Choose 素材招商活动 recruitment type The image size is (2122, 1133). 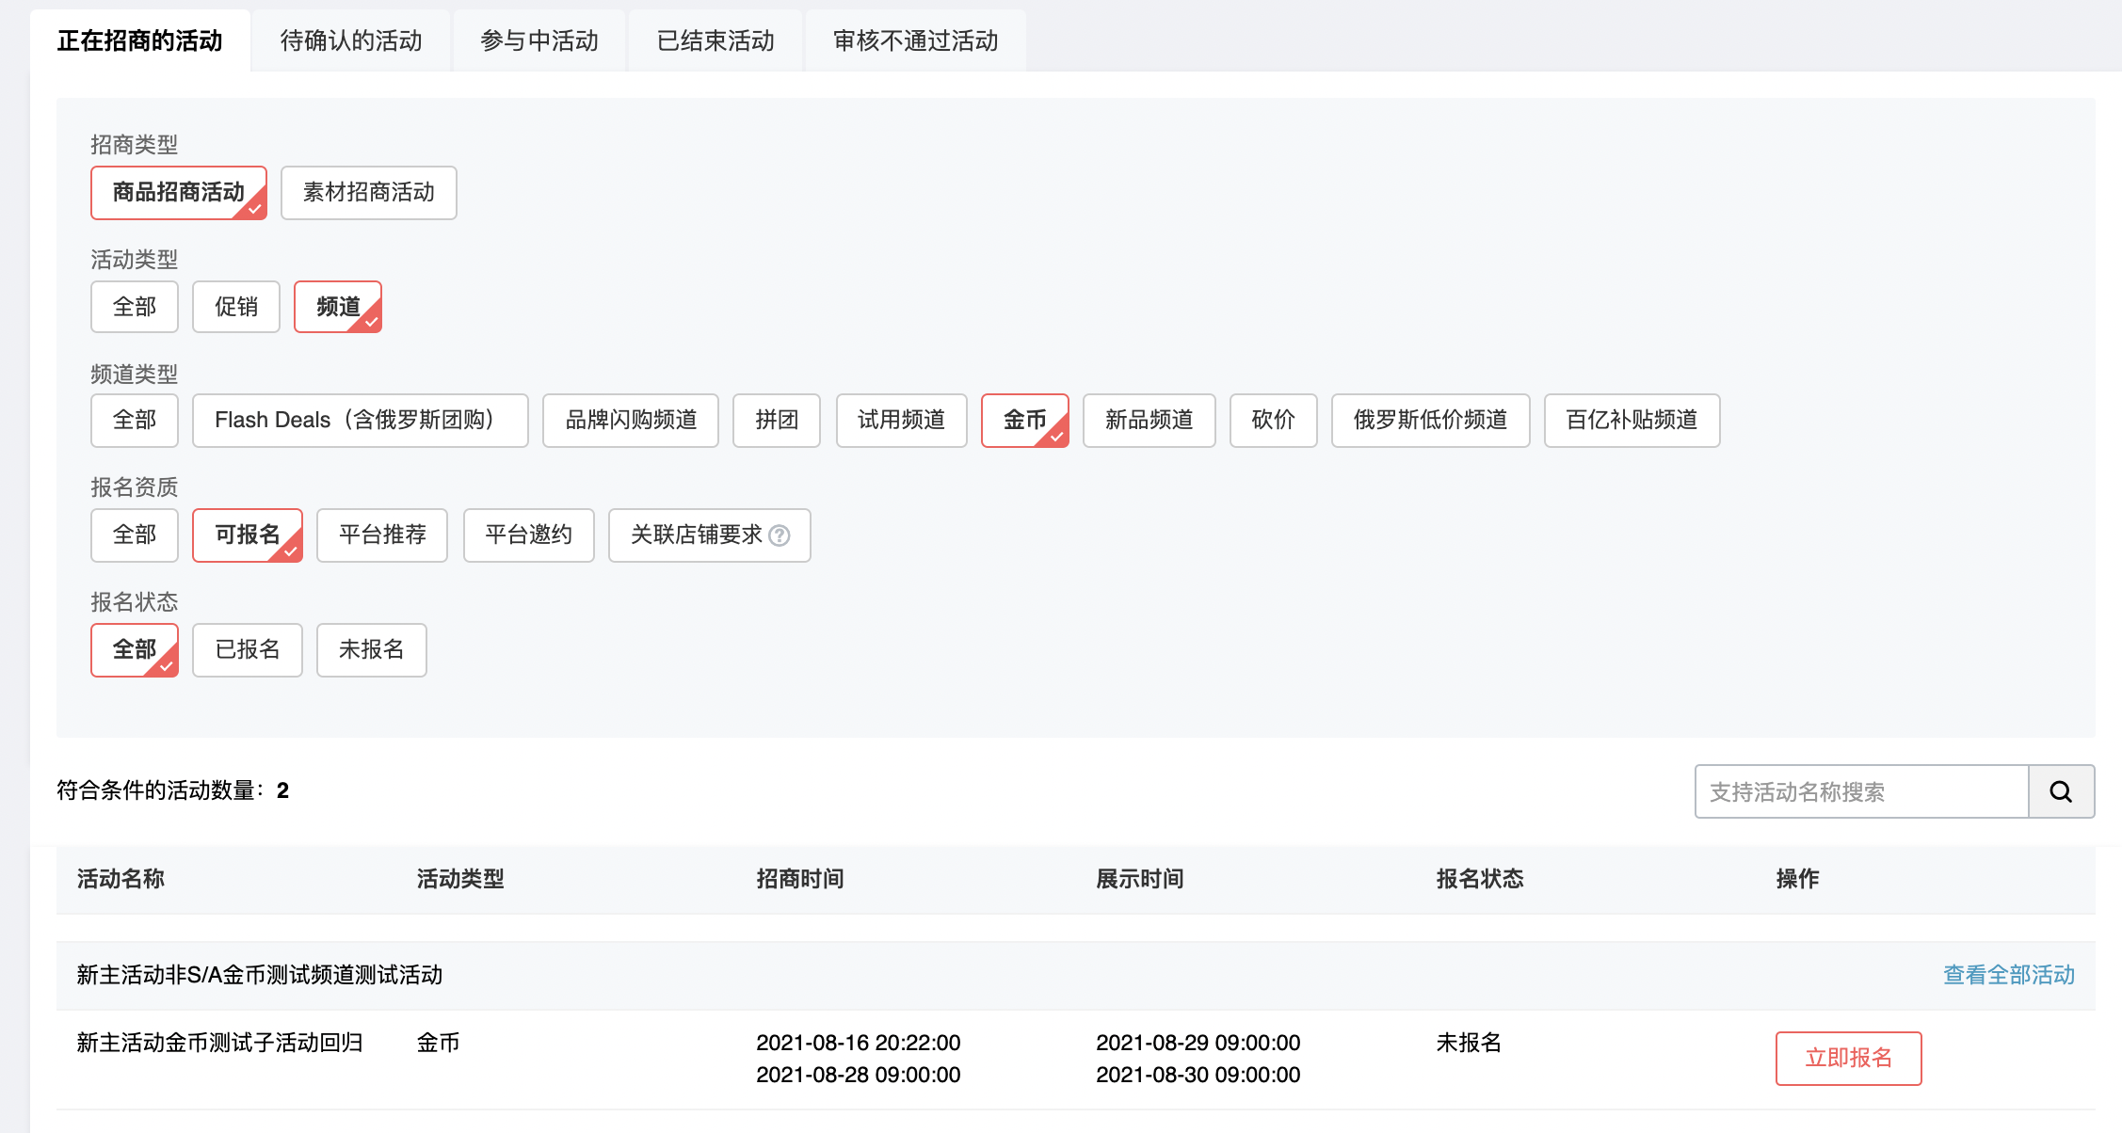pyautogui.click(x=369, y=193)
